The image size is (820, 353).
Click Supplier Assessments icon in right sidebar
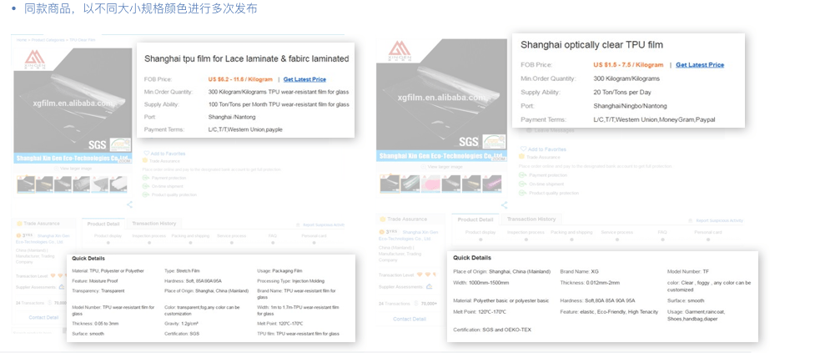pos(429,286)
